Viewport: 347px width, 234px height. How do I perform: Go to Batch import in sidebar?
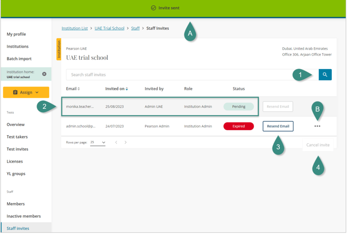19,59
